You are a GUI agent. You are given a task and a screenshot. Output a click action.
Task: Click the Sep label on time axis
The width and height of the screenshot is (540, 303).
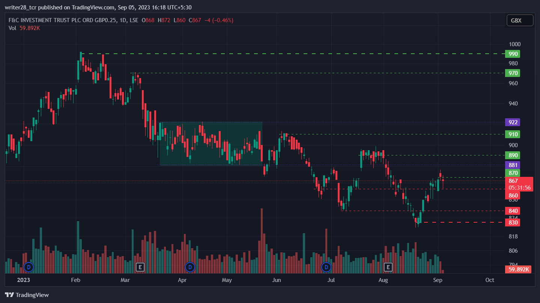coord(438,280)
